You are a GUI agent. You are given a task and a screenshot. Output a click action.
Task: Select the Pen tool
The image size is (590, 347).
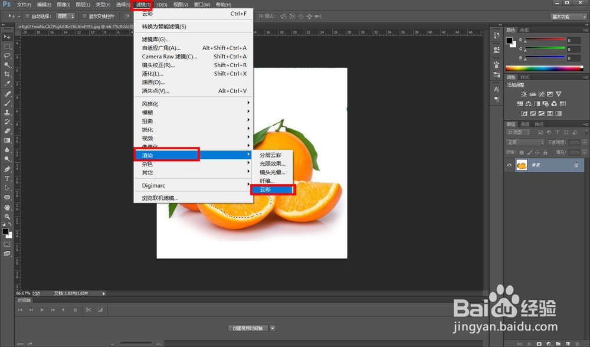pyautogui.click(x=7, y=169)
